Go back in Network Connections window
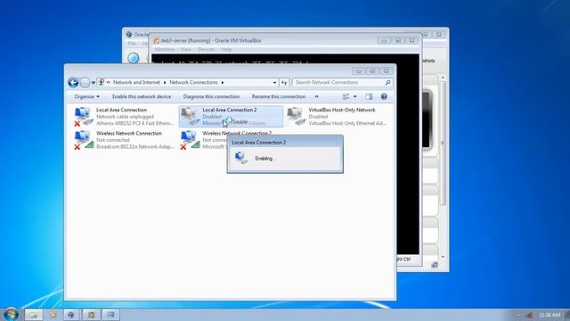The image size is (570, 321). pos(73,83)
